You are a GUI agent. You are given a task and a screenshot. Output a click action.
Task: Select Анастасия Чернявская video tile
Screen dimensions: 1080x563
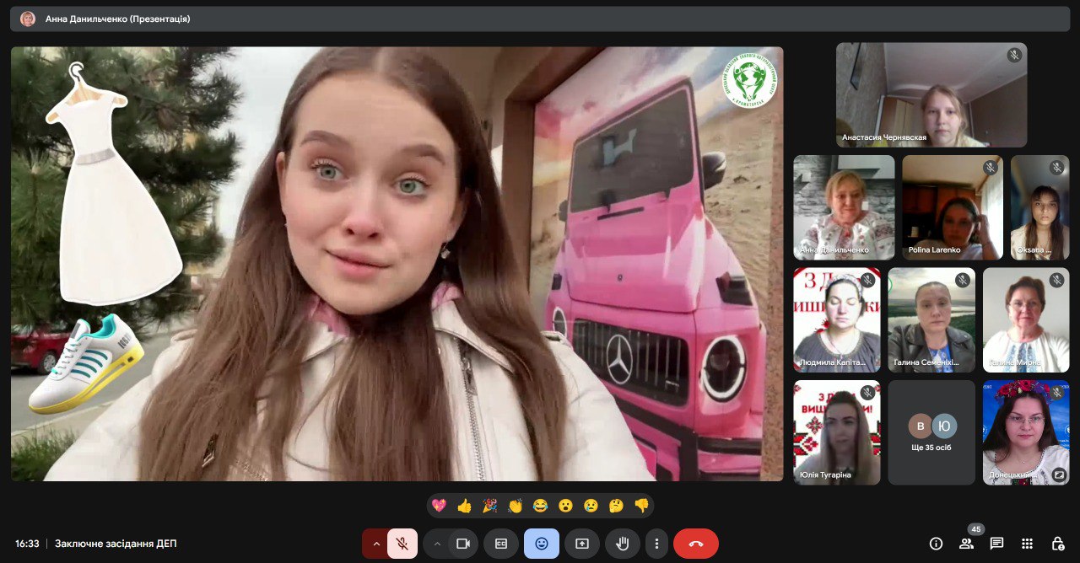pos(931,95)
